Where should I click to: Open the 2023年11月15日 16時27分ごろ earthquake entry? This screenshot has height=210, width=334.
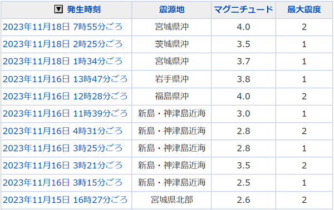coord(65,200)
